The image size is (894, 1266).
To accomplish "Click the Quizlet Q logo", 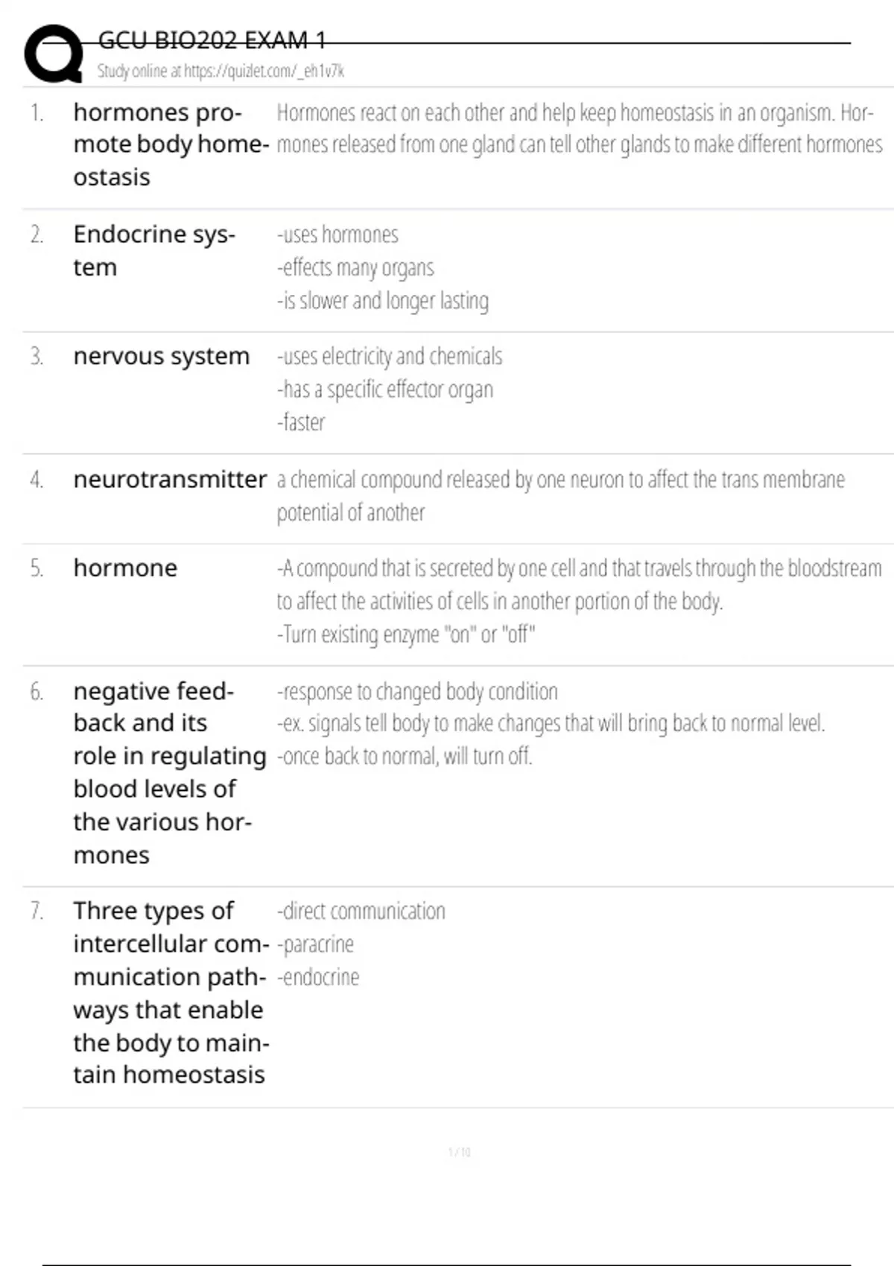I will coord(54,54).
